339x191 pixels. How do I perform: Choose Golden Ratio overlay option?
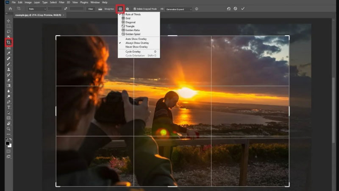[139, 30]
